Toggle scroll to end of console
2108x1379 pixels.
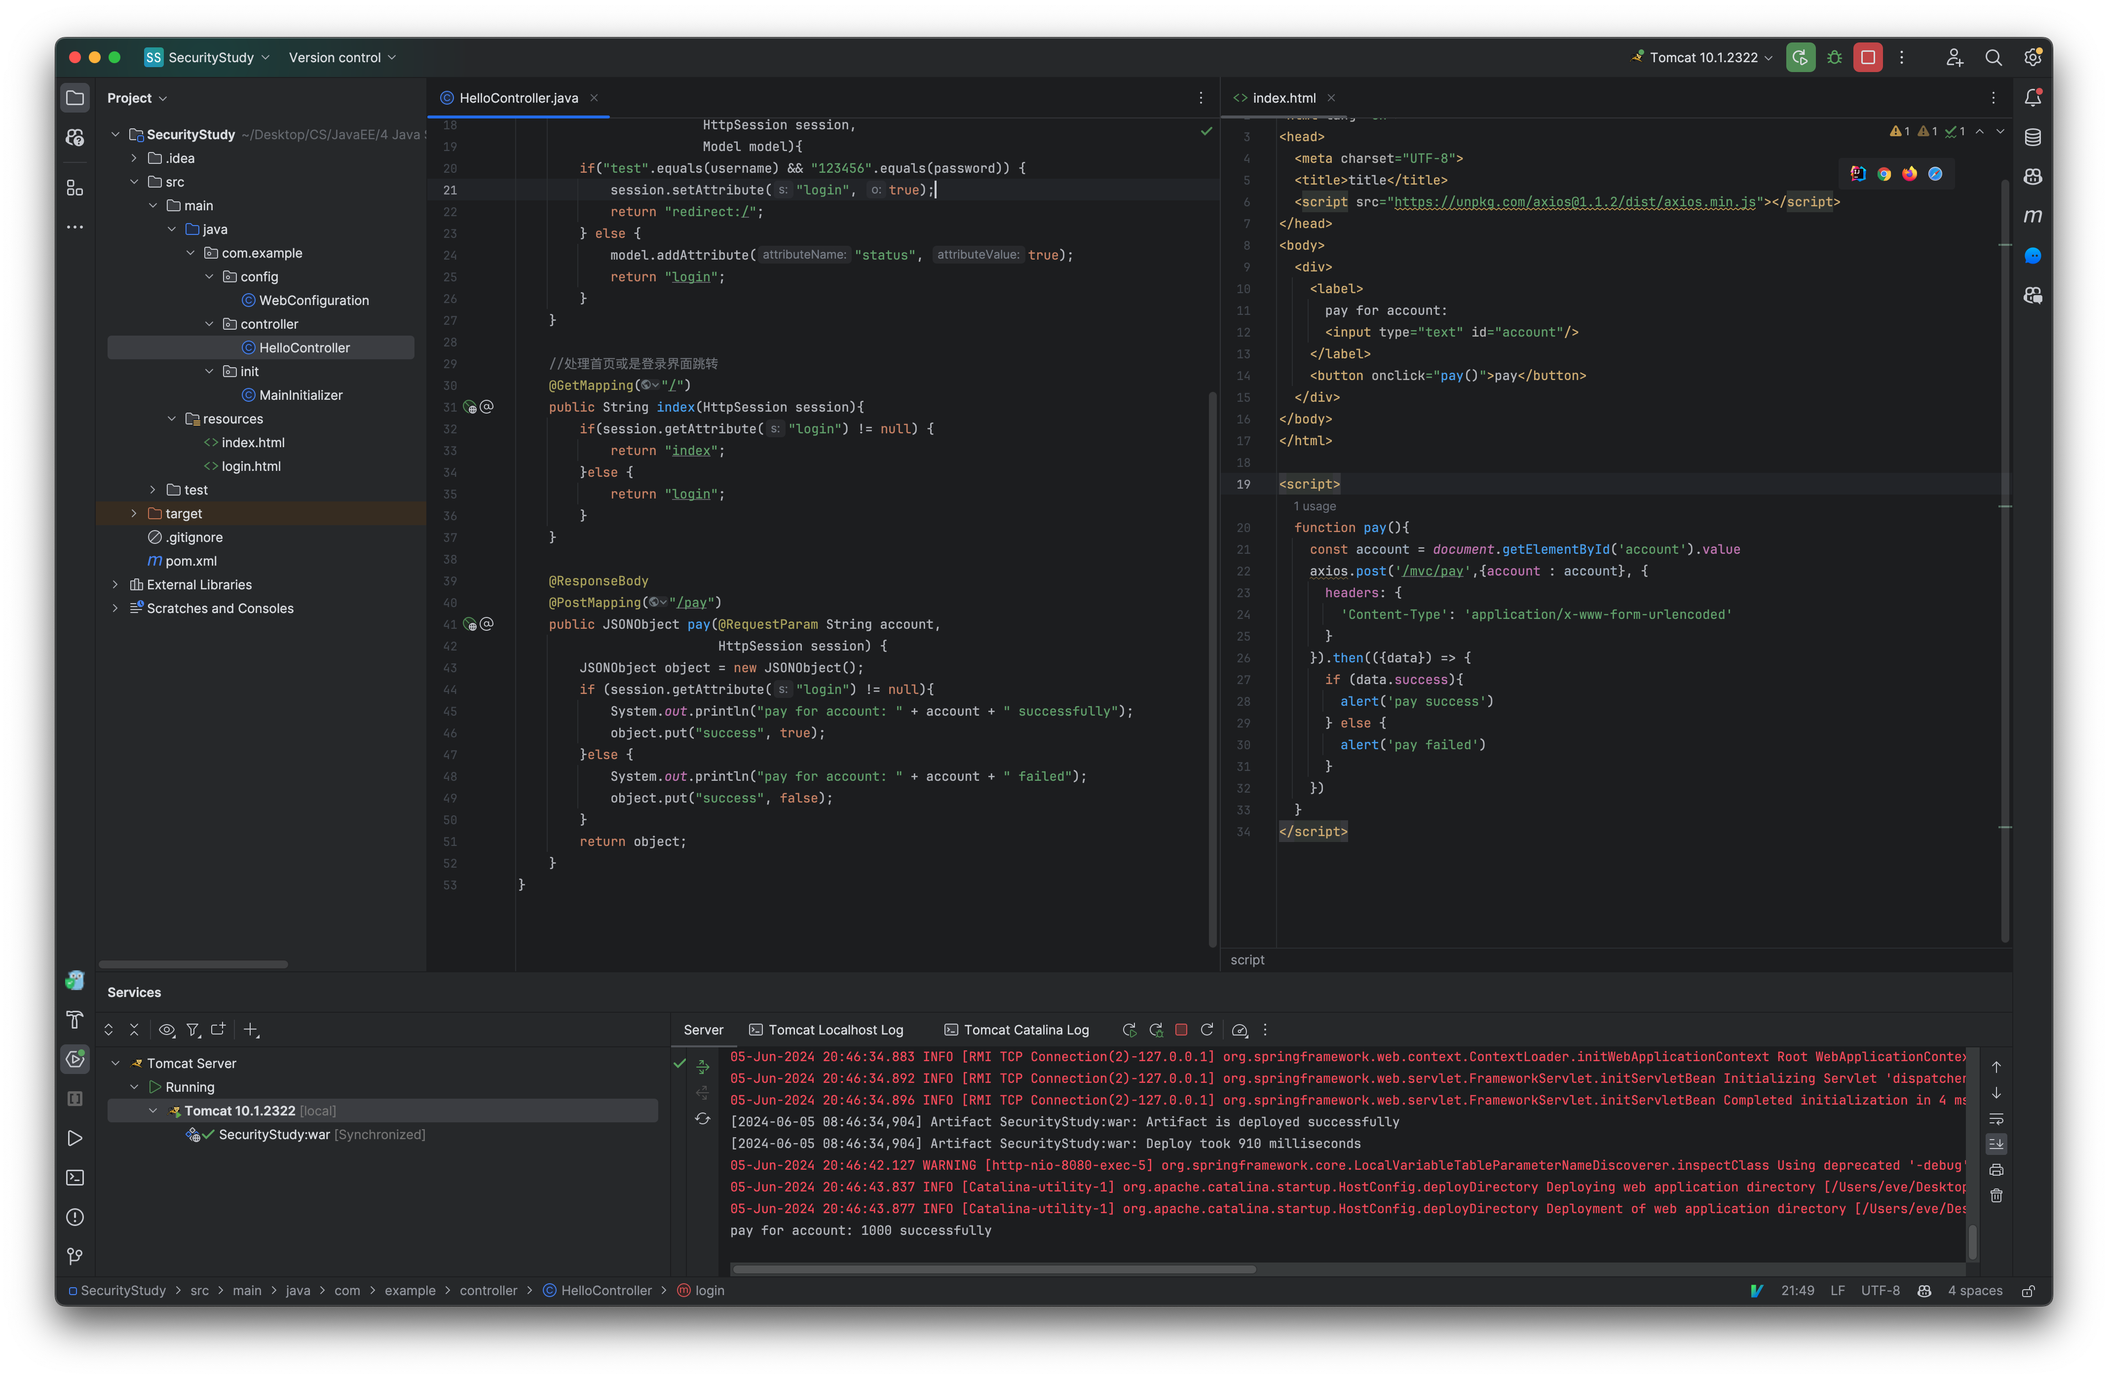pos(1996,1144)
